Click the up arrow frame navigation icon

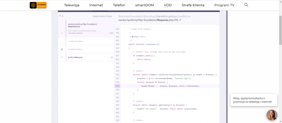pyautogui.click(x=60, y=16)
